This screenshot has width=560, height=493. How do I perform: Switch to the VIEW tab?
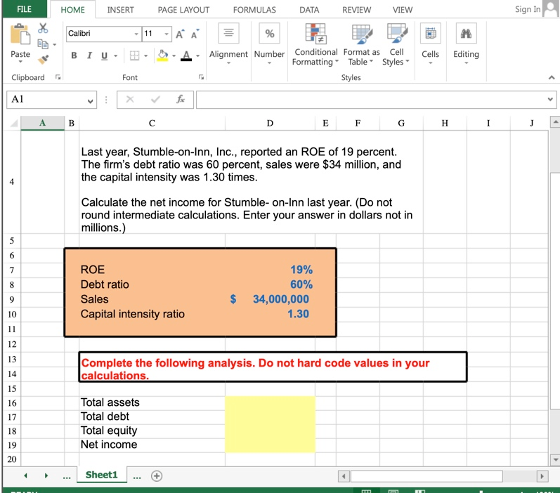pos(403,10)
